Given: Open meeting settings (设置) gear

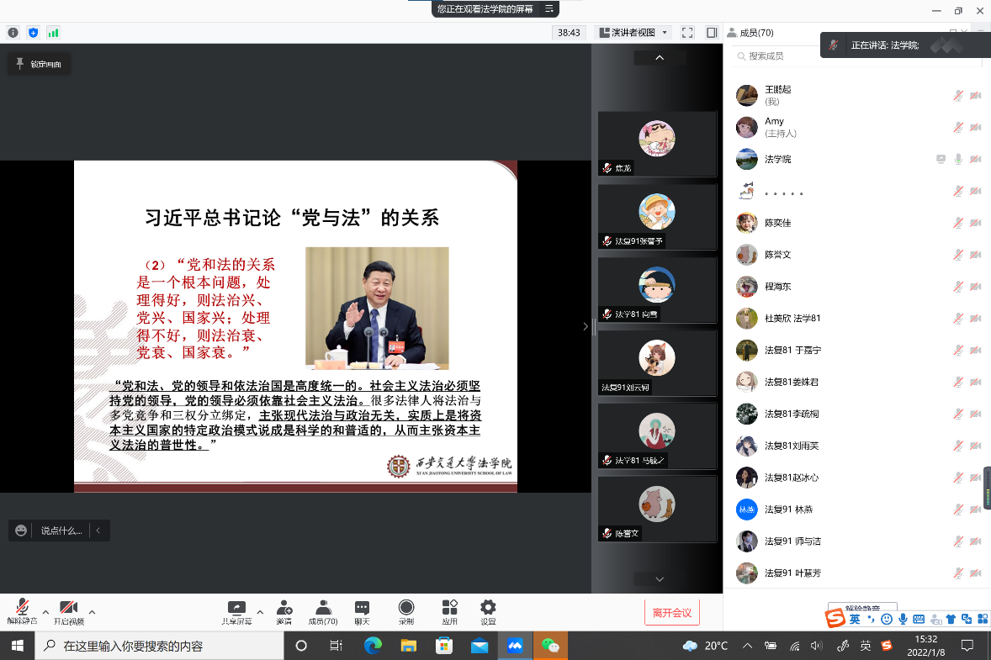Looking at the screenshot, I should [488, 610].
